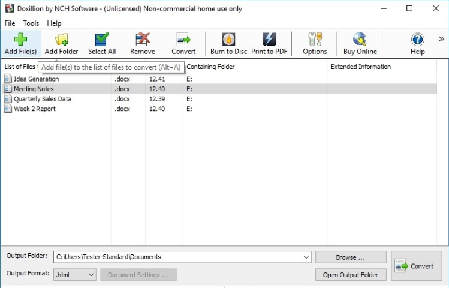
Task: Click the Extended Information column header
Action: tap(360, 67)
